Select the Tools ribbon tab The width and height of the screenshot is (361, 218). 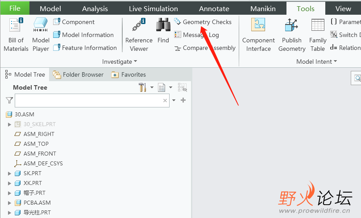pos(306,8)
